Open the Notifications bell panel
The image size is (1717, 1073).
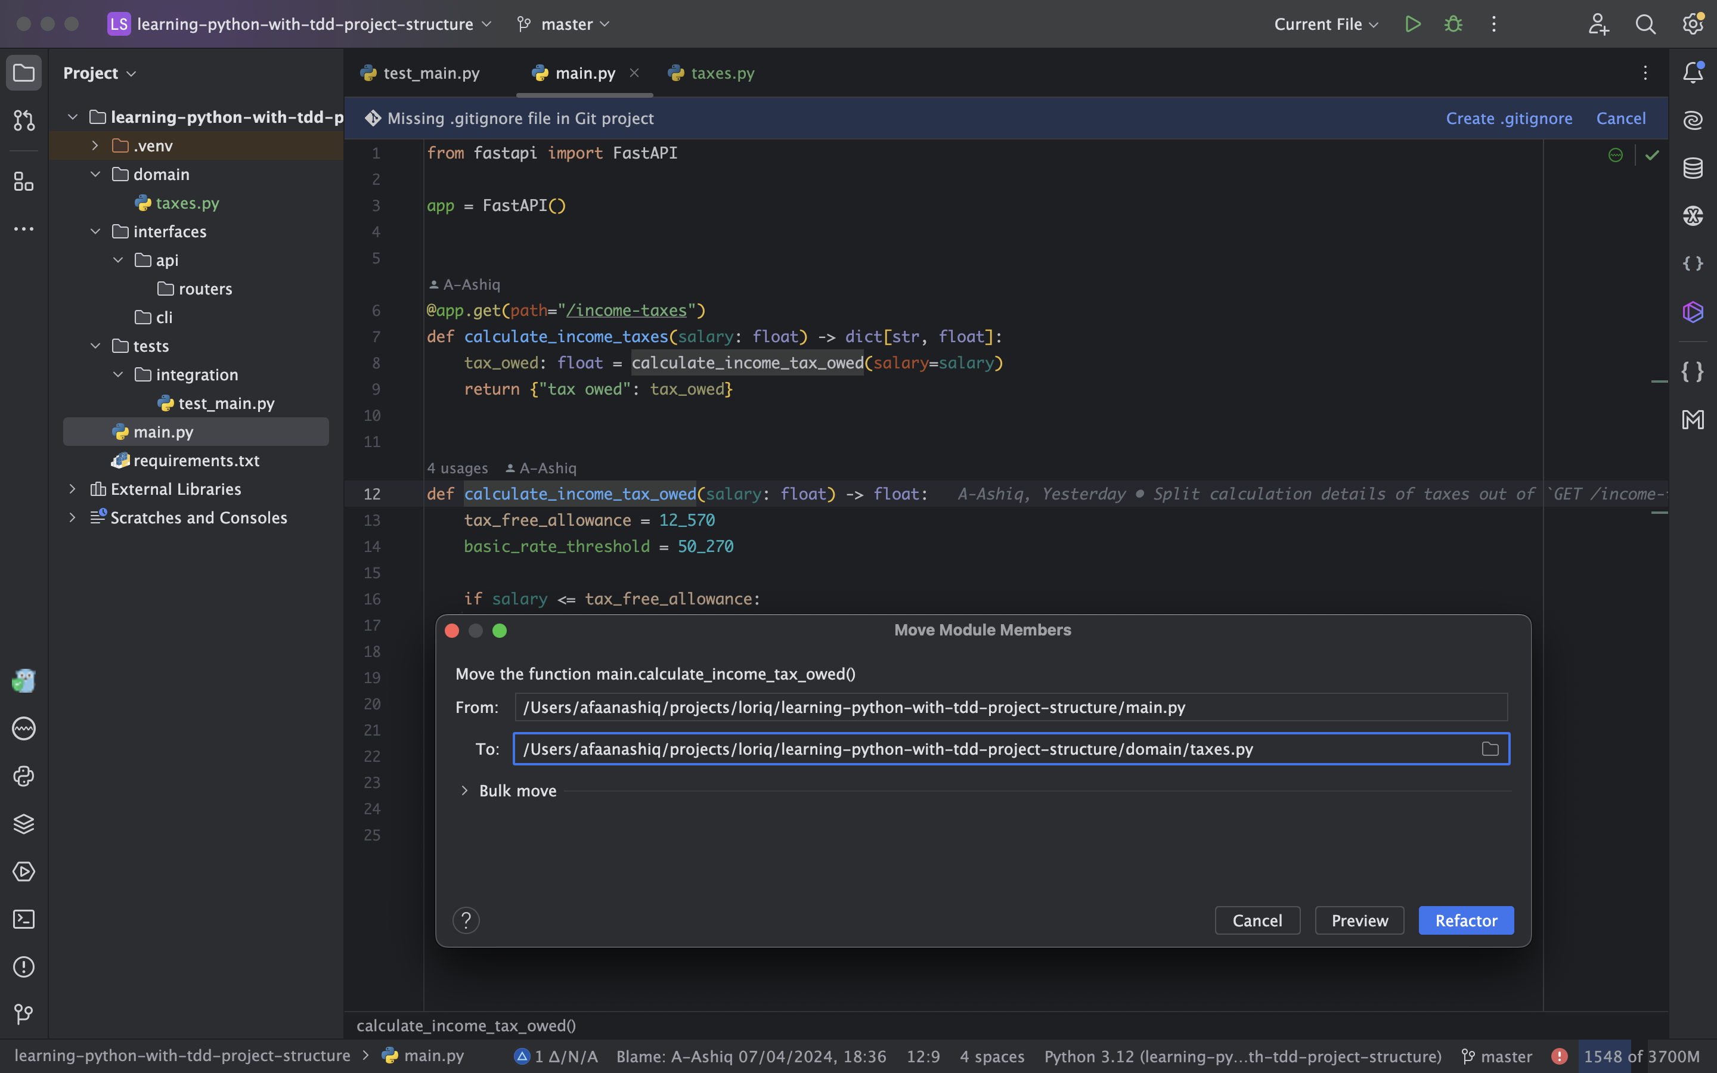pos(1693,72)
